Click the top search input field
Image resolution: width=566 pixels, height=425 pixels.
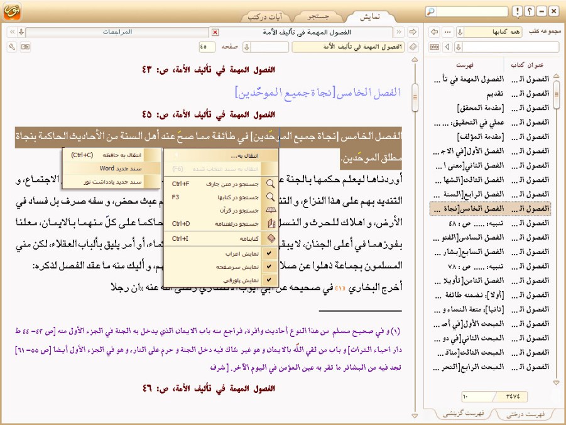471,11
